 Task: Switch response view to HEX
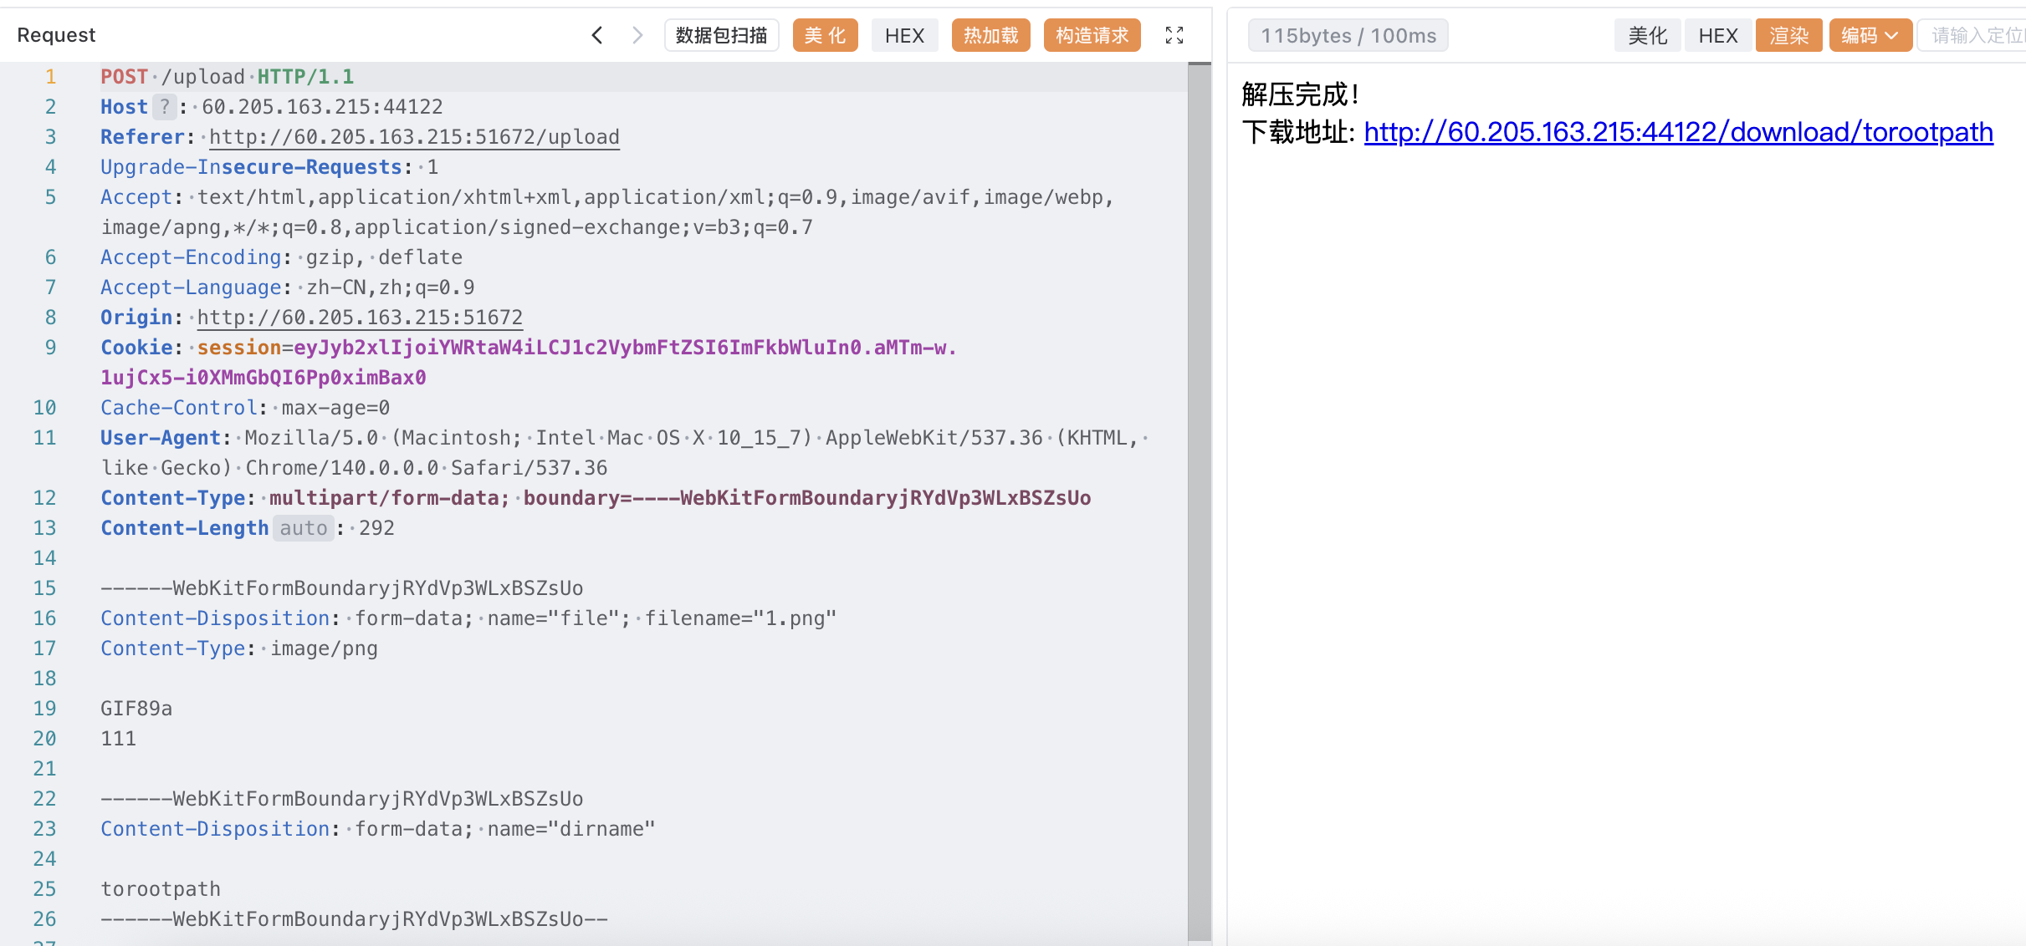1718,35
